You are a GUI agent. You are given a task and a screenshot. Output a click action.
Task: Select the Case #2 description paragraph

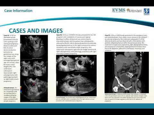tap(76, 44)
